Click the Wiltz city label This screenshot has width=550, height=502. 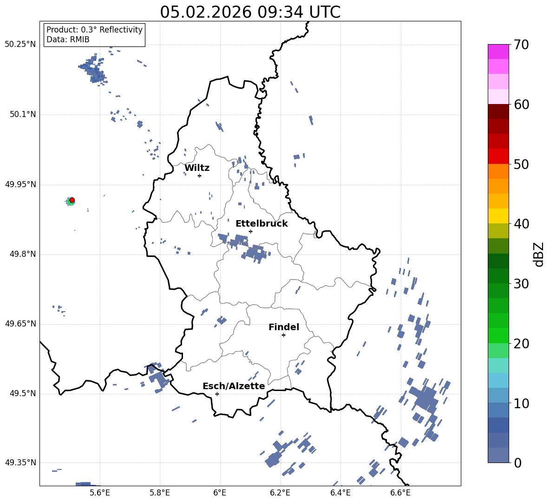pos(197,168)
